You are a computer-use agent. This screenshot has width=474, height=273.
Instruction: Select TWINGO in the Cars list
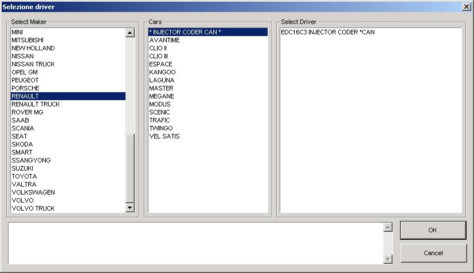(208, 128)
